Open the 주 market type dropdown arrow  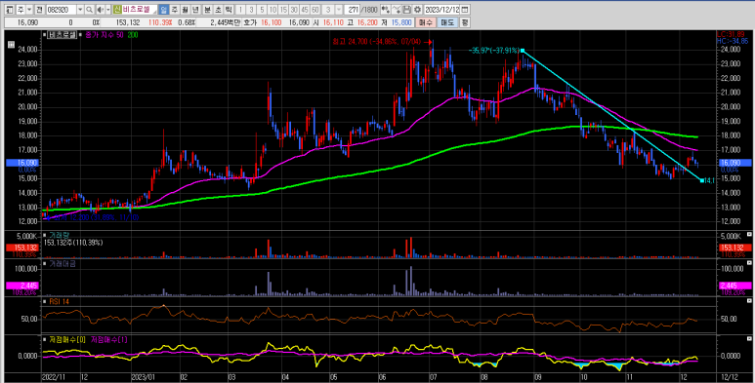tap(29, 10)
